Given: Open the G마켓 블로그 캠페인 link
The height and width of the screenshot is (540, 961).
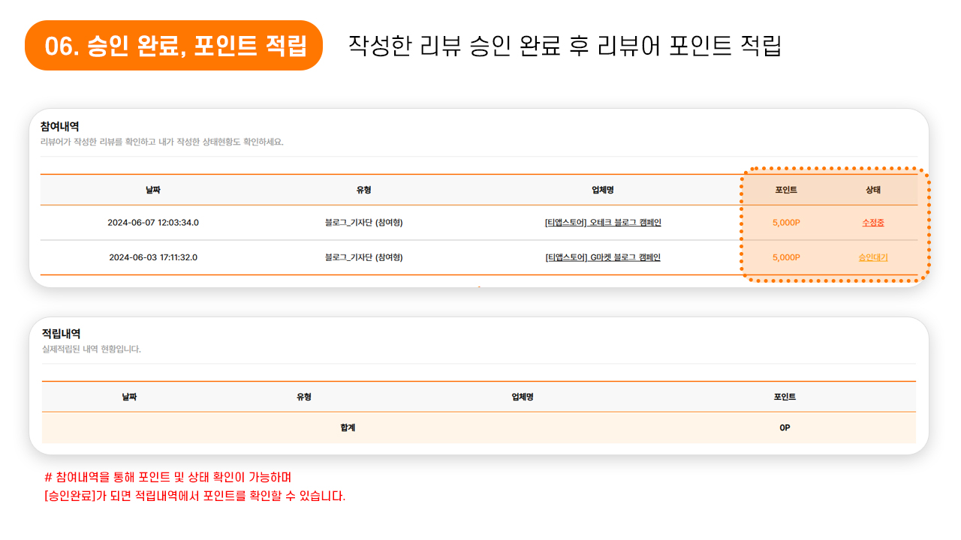Looking at the screenshot, I should coord(603,257).
